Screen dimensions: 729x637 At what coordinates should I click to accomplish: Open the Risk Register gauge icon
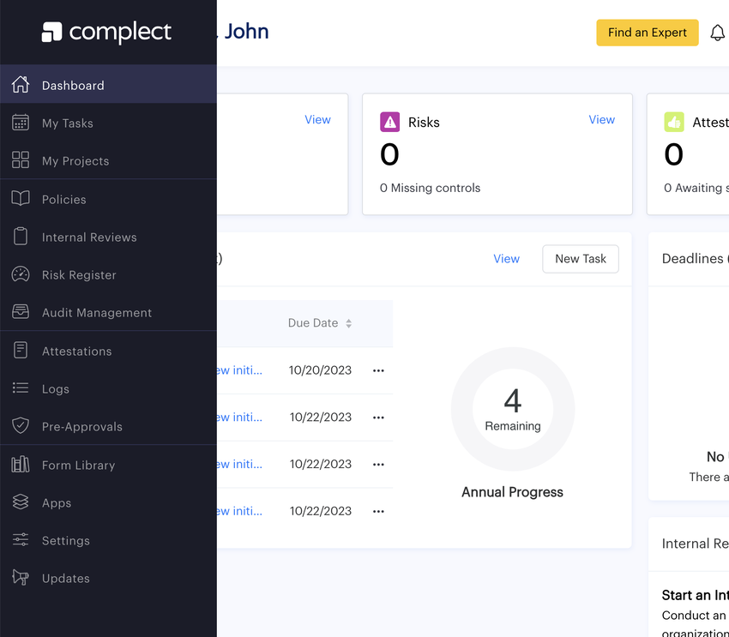point(21,274)
